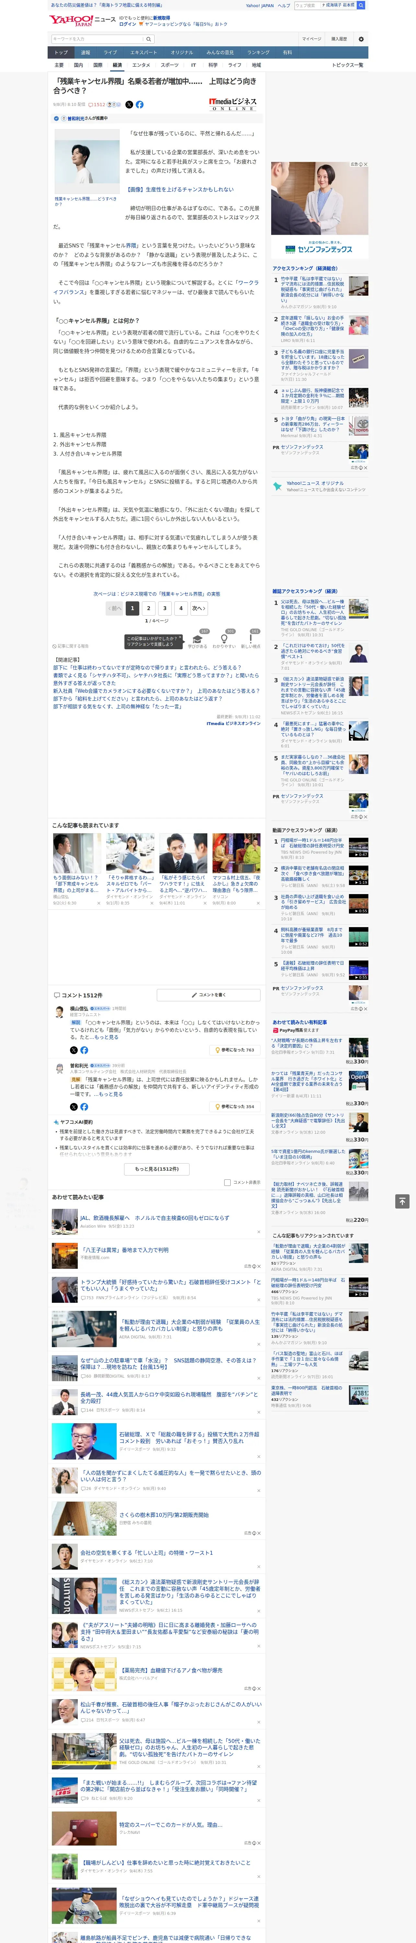Share article on Facebook below headline
Viewport: 416px width, 1943px height.
click(140, 105)
